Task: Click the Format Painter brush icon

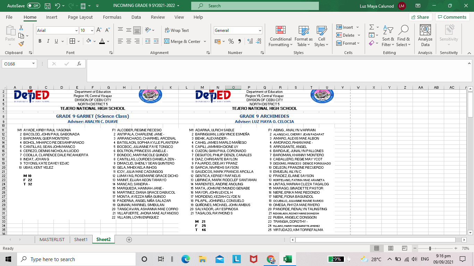Action: pyautogui.click(x=21, y=44)
